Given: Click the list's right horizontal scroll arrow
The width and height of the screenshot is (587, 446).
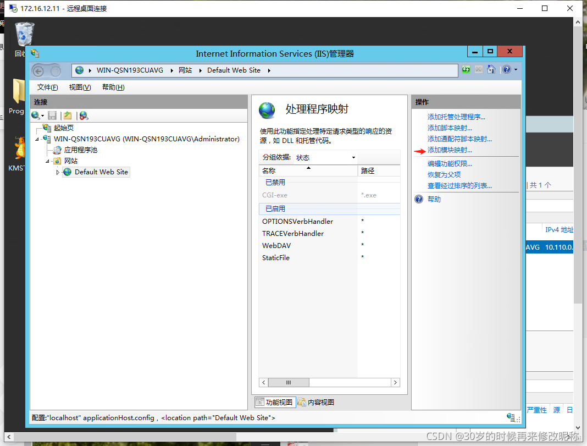Looking at the screenshot, I should (395, 382).
